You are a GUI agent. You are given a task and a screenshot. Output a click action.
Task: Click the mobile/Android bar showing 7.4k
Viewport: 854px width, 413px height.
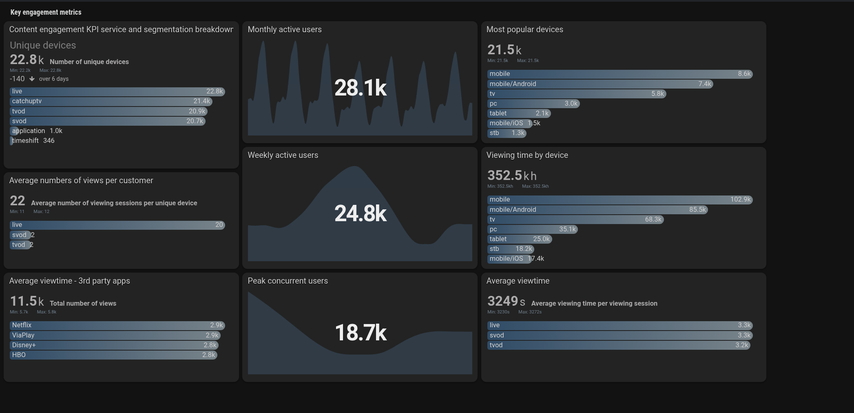coord(600,84)
